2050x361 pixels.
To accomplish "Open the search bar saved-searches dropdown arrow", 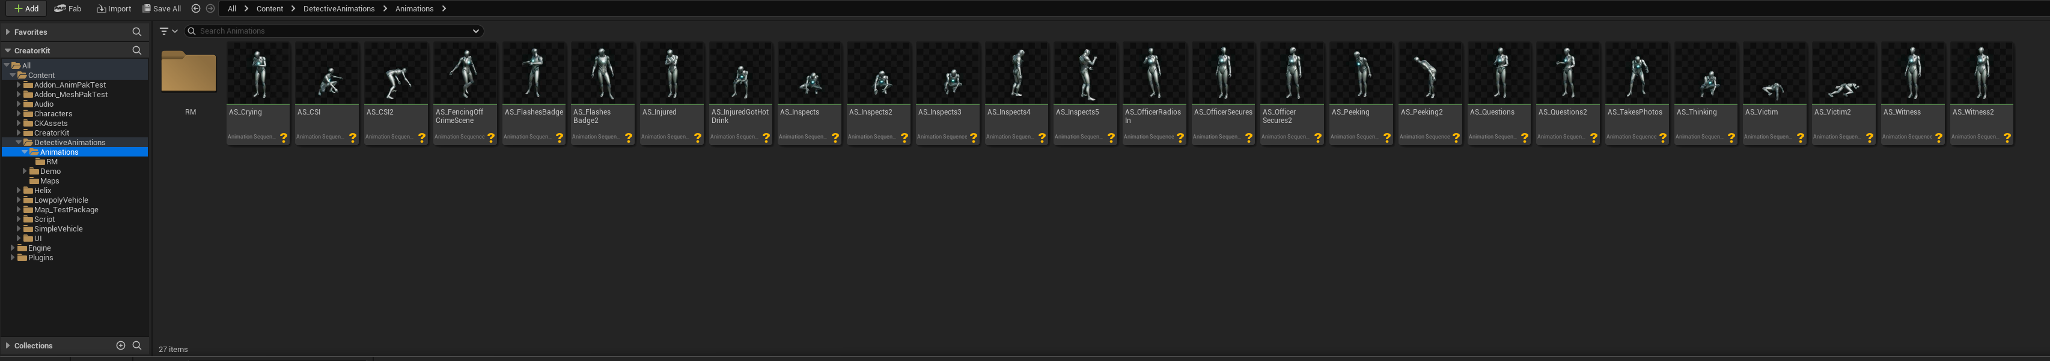I will (x=476, y=31).
